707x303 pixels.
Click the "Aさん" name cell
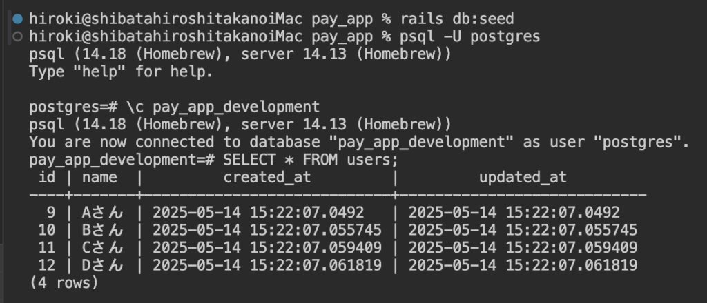coord(104,213)
